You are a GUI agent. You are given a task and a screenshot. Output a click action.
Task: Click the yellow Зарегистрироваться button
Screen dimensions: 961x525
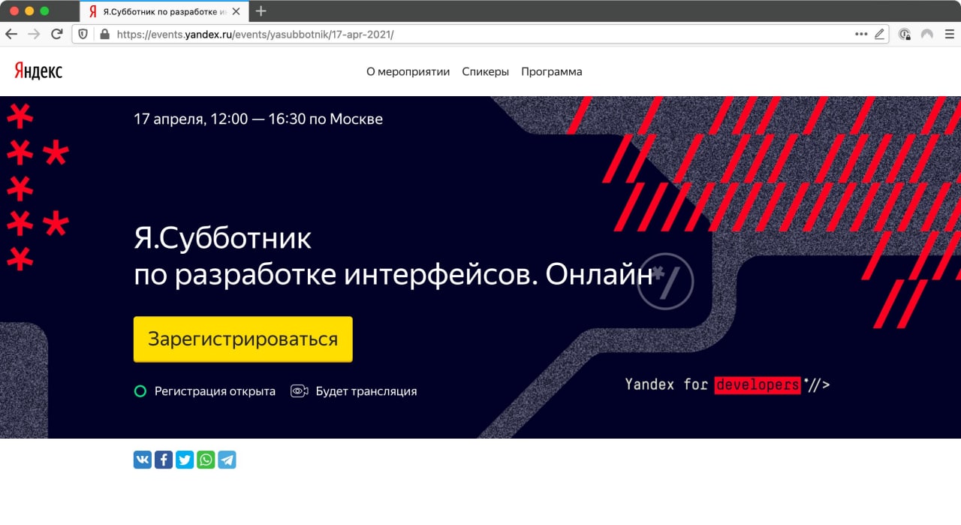243,339
